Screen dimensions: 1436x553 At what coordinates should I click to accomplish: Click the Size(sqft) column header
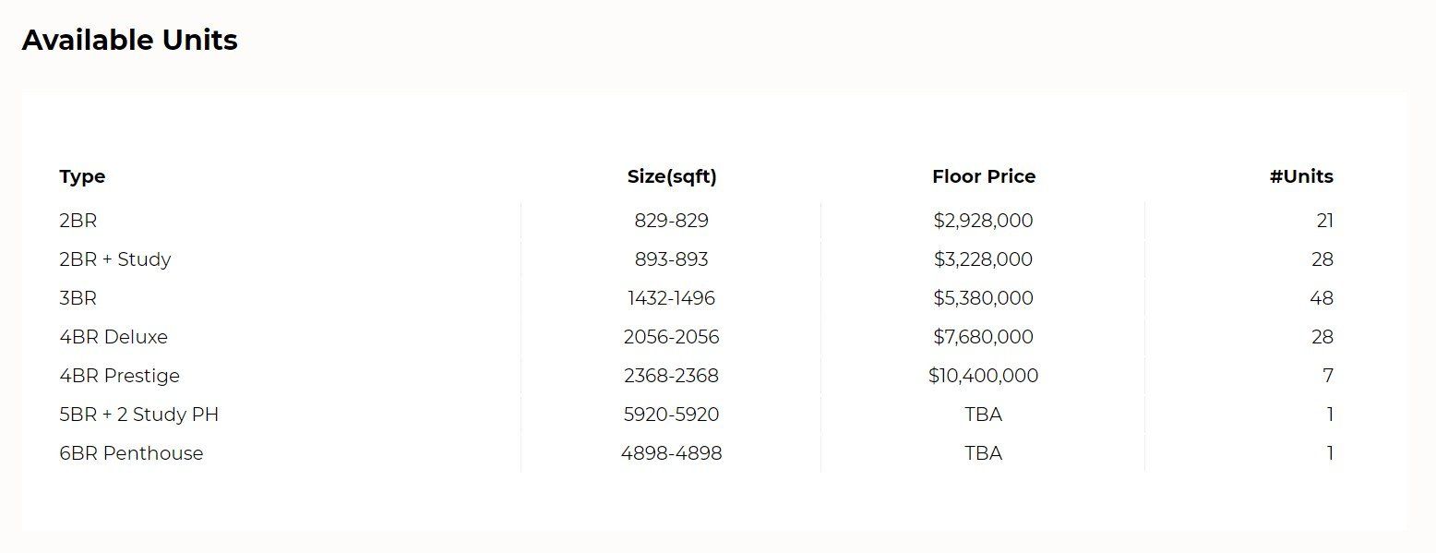pyautogui.click(x=671, y=176)
